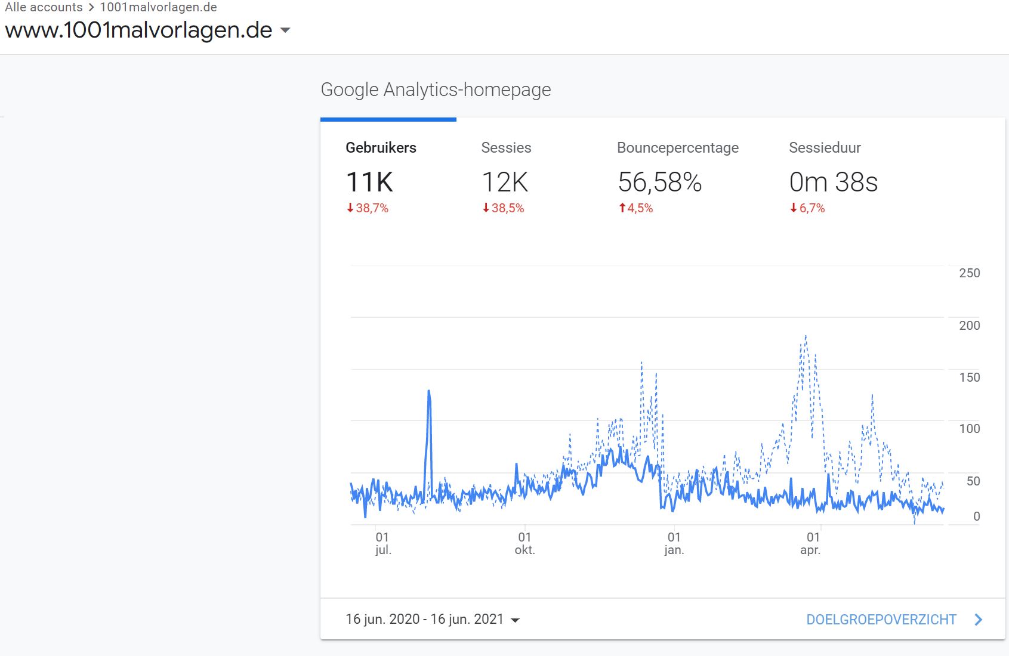Screen dimensions: 1009x656
Task: Click the 0m 38s session duration value
Action: [833, 182]
